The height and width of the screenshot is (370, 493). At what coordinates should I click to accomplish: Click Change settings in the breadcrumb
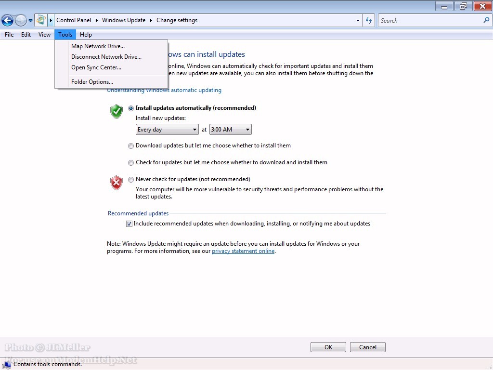pos(177,20)
